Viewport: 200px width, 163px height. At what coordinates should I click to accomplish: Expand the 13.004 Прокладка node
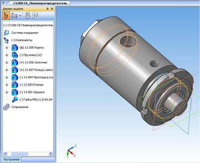(7, 77)
